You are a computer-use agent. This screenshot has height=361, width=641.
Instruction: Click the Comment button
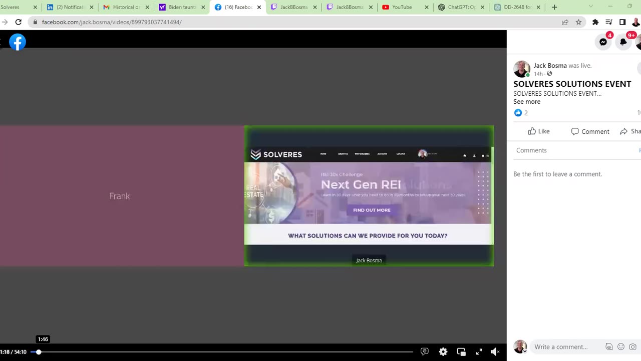tap(590, 131)
